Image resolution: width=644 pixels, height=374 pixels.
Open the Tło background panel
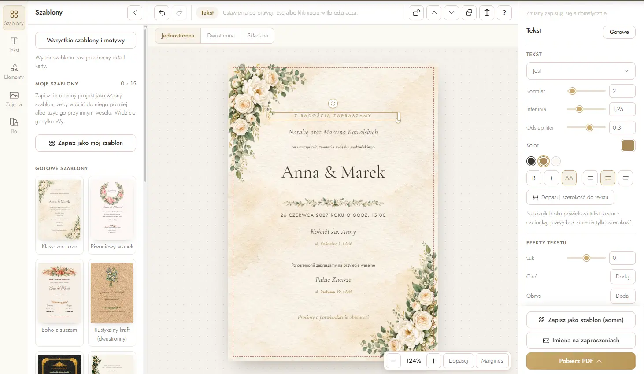[x=14, y=126]
